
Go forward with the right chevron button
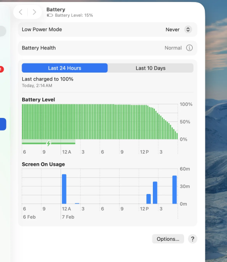click(34, 12)
